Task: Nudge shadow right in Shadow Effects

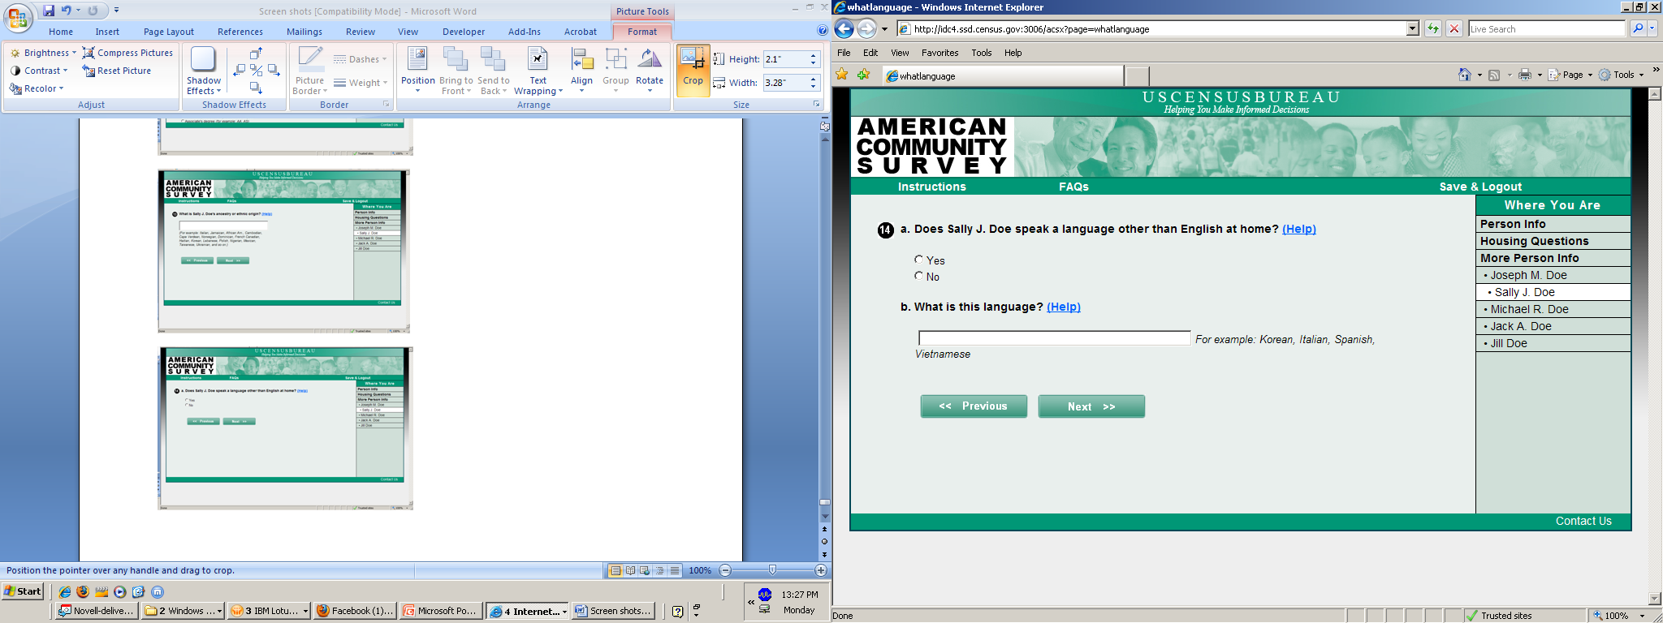Action: tap(274, 71)
